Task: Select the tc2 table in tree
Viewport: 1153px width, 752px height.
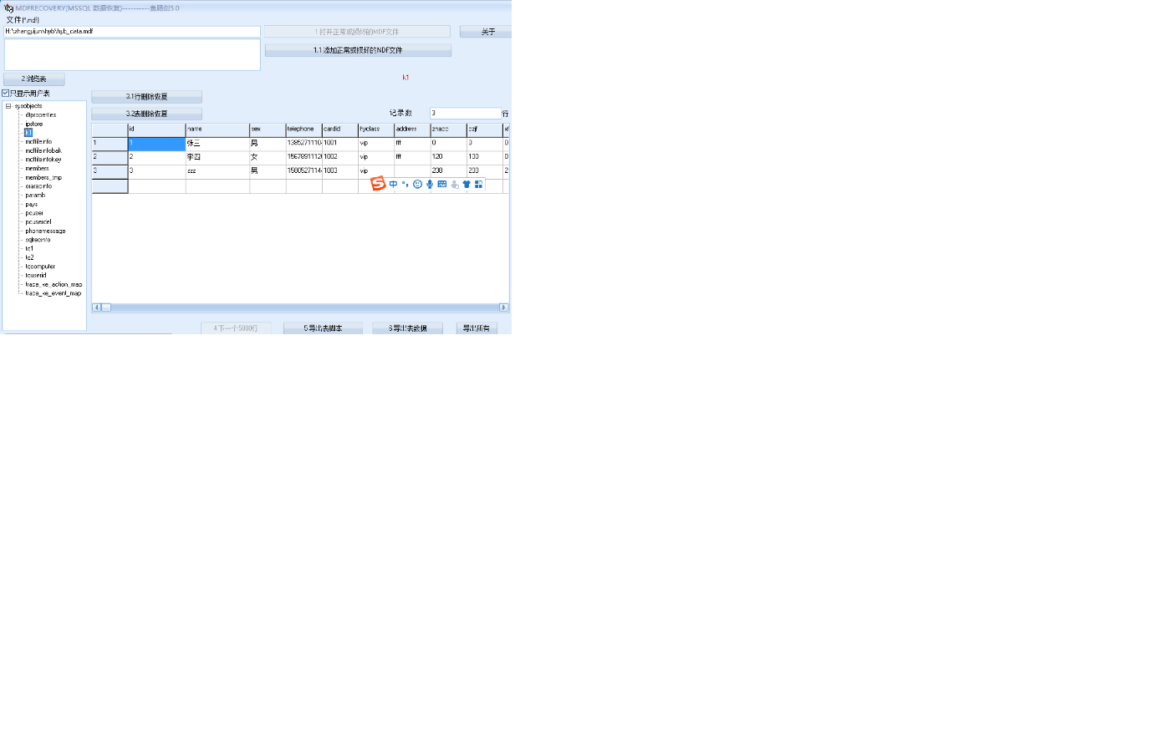Action: [x=29, y=258]
